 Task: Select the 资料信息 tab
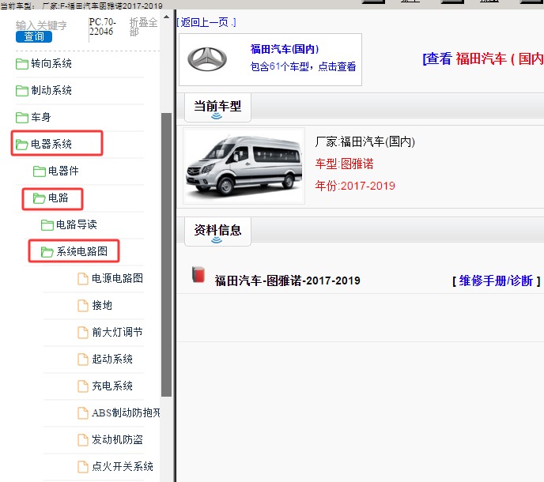(x=217, y=232)
